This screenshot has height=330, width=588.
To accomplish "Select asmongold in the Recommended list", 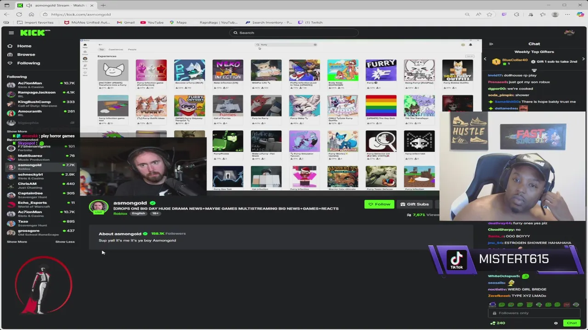I will [40, 167].
